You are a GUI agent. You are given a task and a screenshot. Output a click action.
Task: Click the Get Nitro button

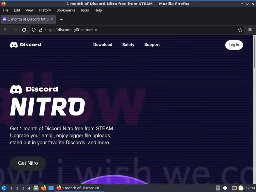pos(28,163)
